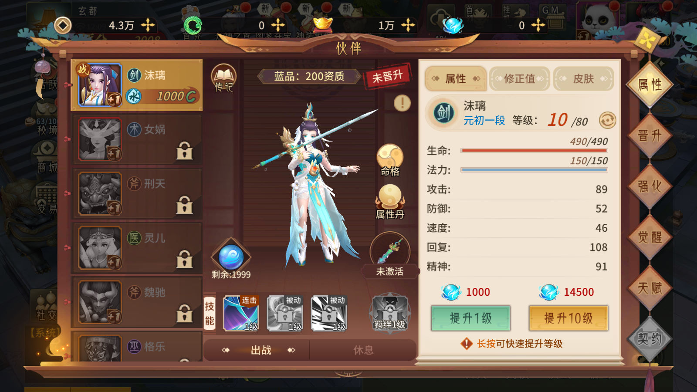Tap the yellow exclamation info icon
The image size is (697, 392).
(402, 103)
